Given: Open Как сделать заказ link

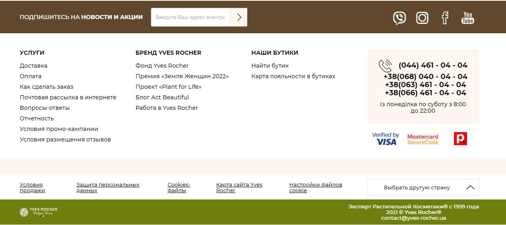Looking at the screenshot, I should [x=46, y=87].
